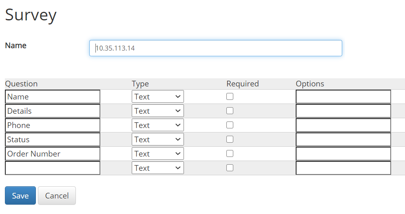405x214 pixels.
Task: Click the empty question field in last row
Action: [53, 168]
